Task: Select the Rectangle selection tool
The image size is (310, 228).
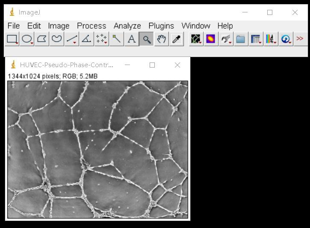Action: click(12, 39)
